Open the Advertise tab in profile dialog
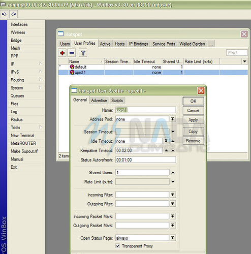 (99, 101)
